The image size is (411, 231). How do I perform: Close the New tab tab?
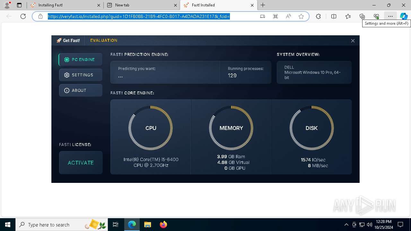(175, 5)
